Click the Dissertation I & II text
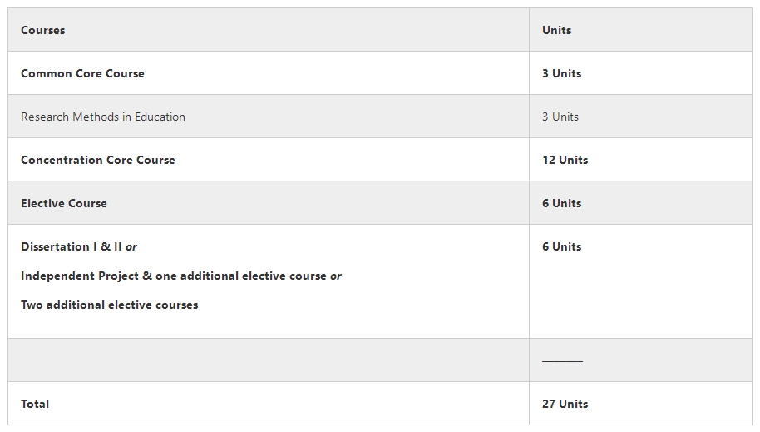 pos(72,246)
